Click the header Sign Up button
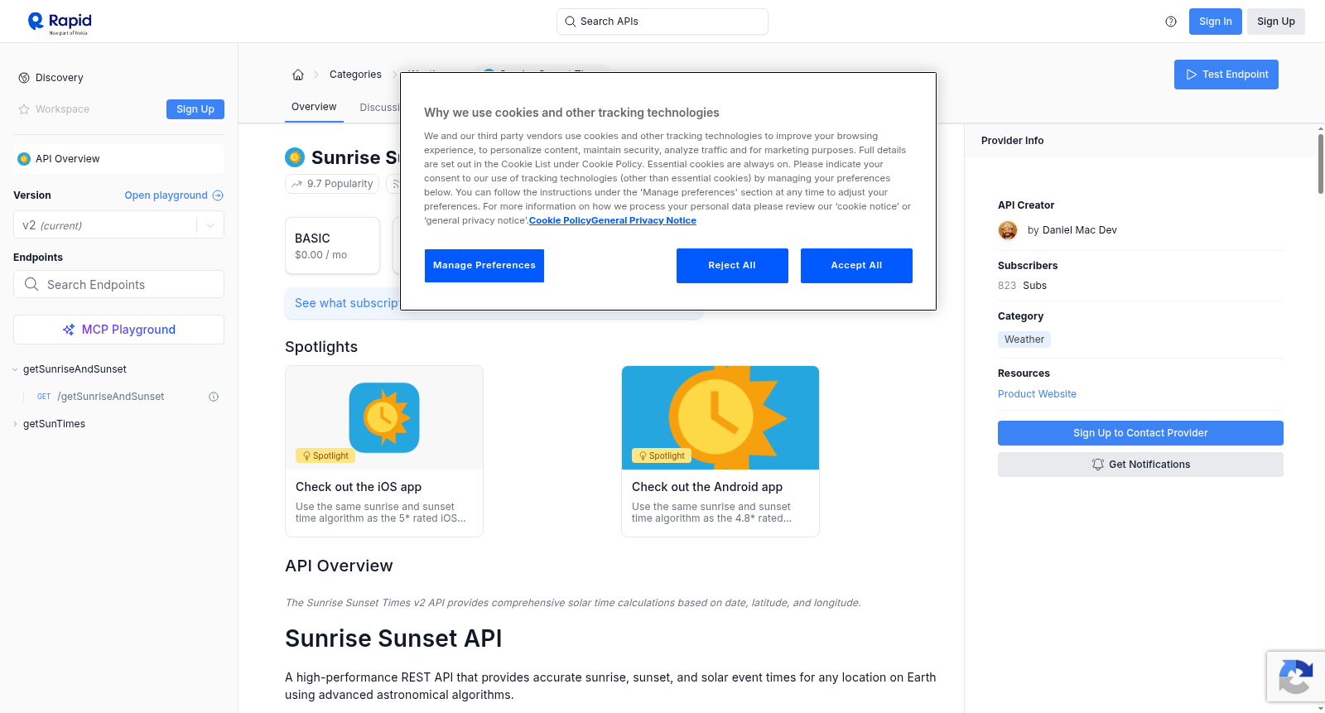Screen dimensions: 1325x713 point(1275,22)
